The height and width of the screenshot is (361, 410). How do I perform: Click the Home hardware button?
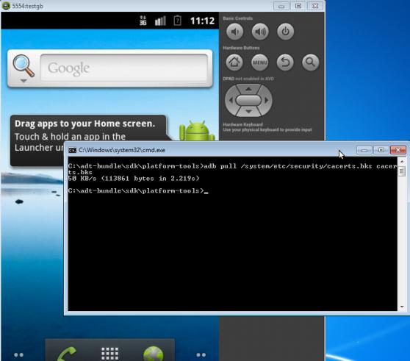234,62
